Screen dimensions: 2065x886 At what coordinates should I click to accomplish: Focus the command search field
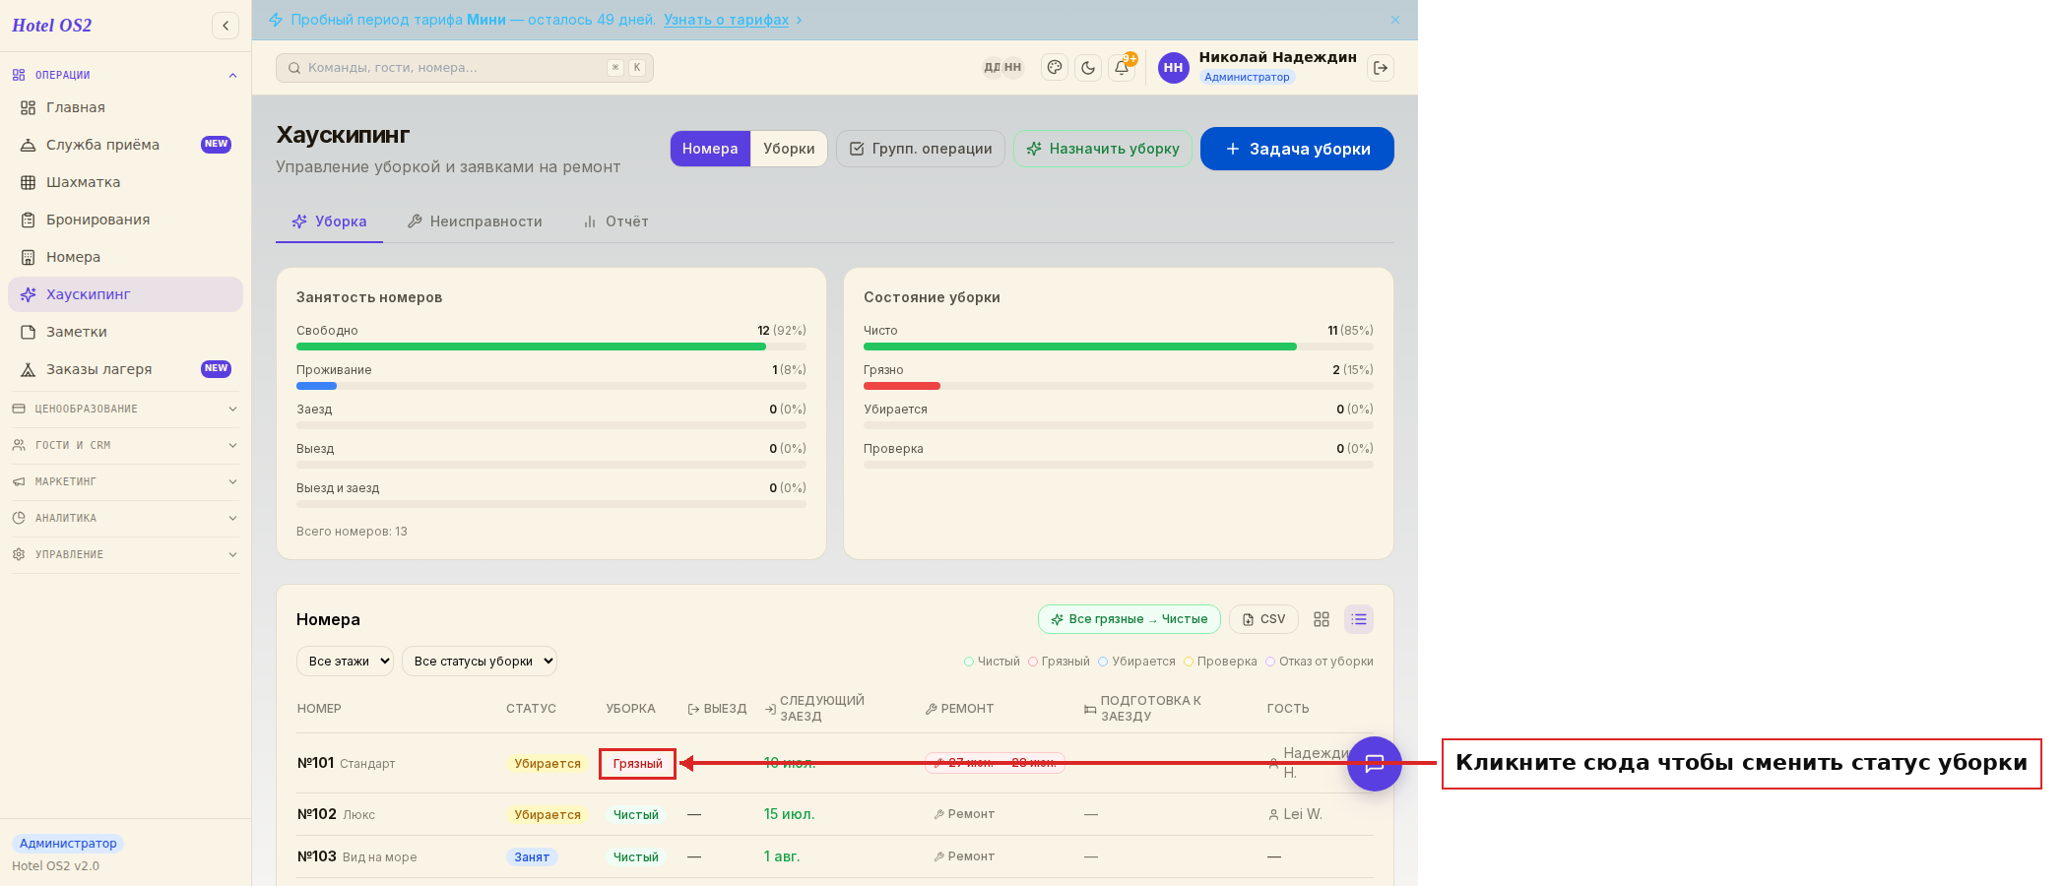point(465,68)
